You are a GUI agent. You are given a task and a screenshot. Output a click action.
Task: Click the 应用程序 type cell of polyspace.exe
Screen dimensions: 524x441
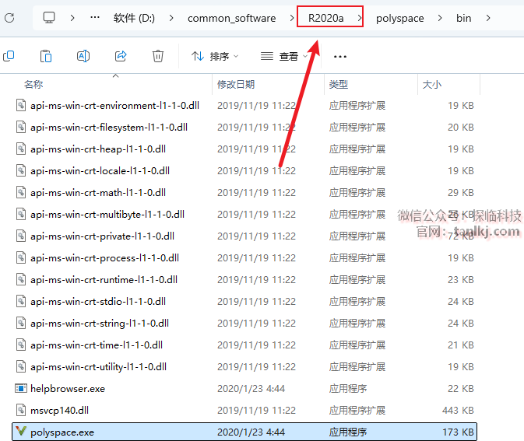[x=348, y=432]
